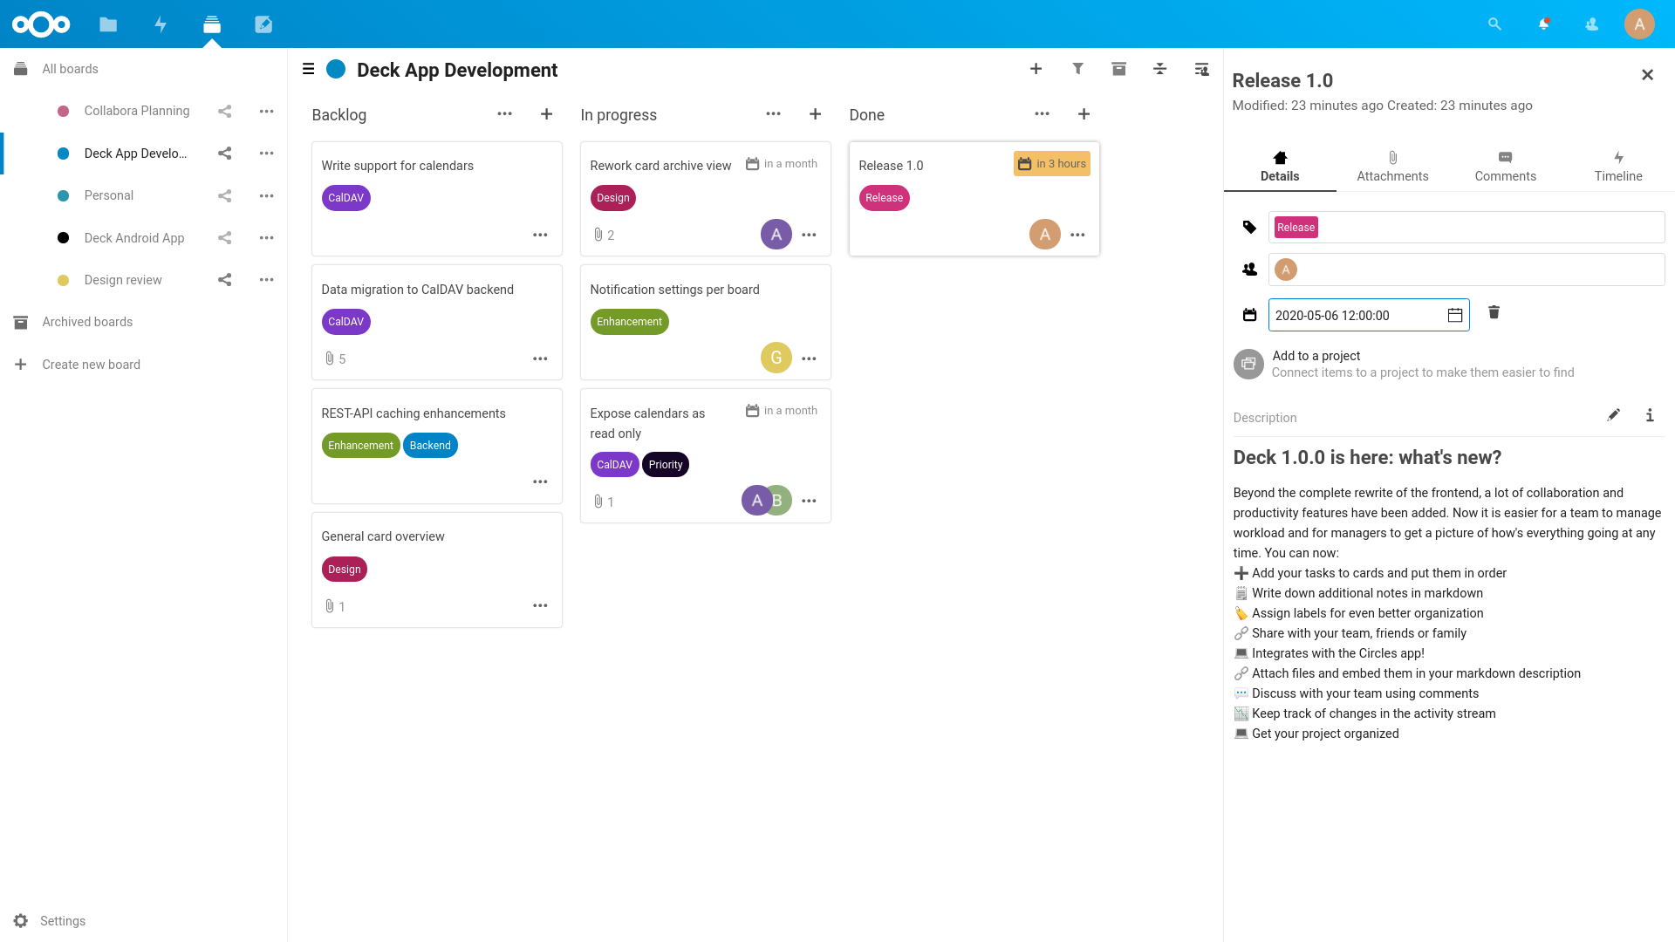The image size is (1675, 942).
Task: Open the Timeline tab for Release 1.0
Action: (1617, 166)
